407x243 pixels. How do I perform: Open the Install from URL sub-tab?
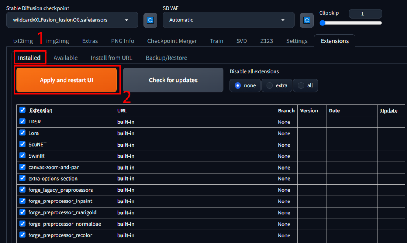pos(111,58)
